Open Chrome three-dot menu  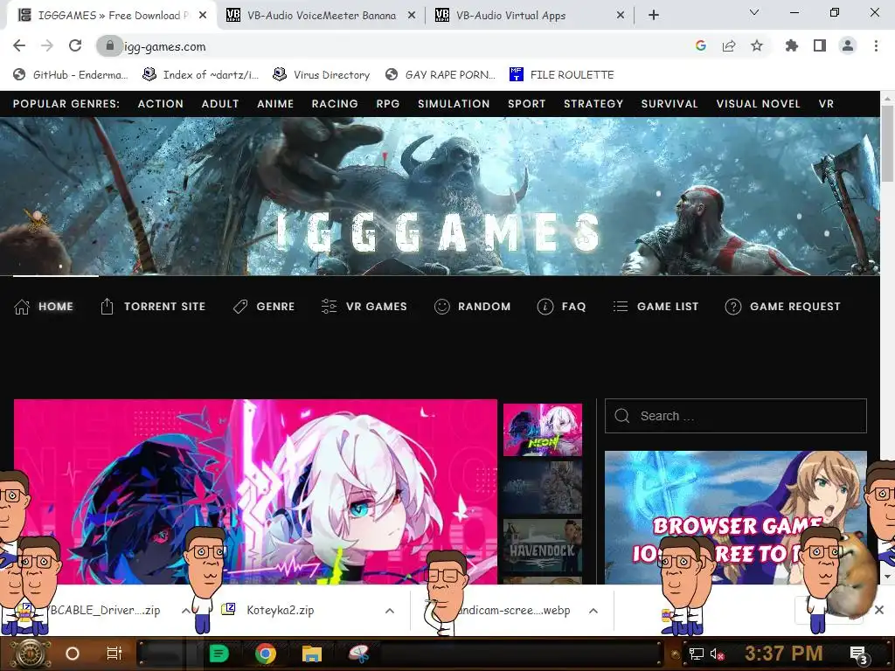click(876, 45)
